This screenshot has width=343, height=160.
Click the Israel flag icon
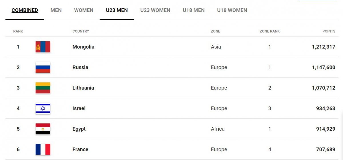(43, 108)
